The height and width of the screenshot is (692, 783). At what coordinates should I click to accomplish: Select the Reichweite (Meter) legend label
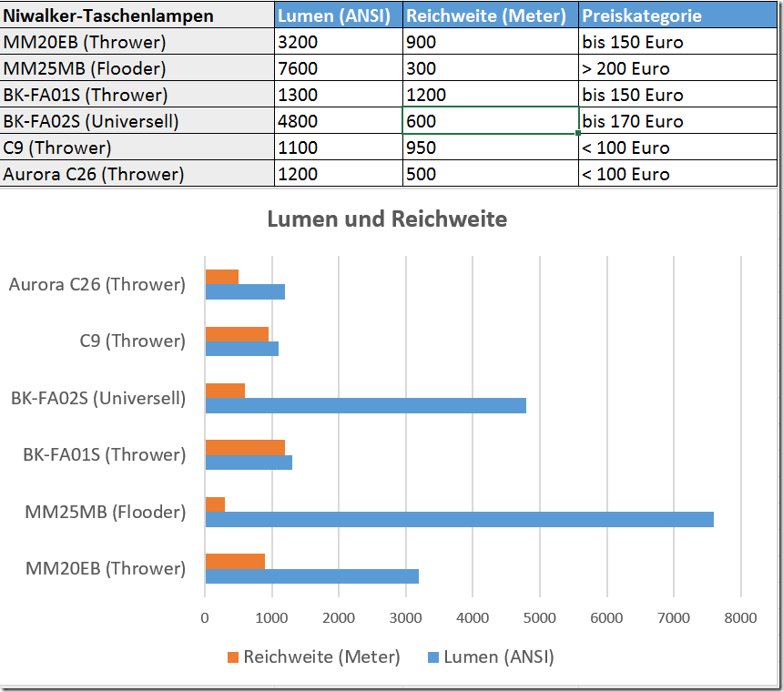coord(322,657)
